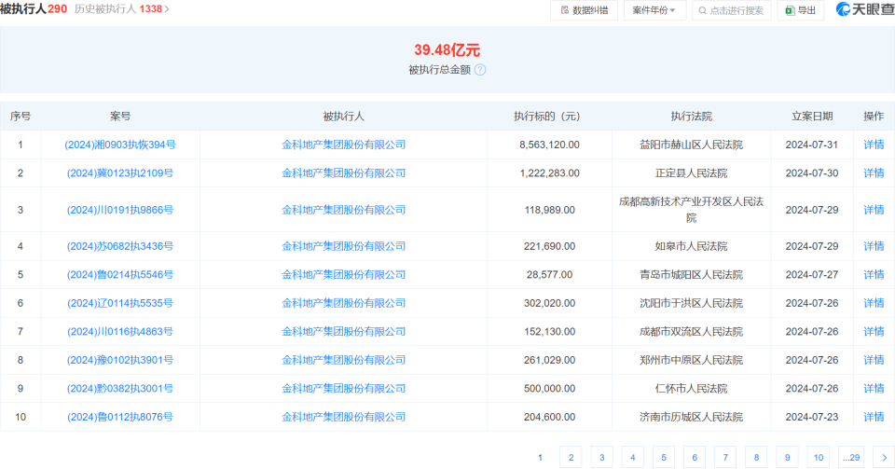895x469 pixels.
Task: Open 详情 for the 正定县人民法院 row
Action: [874, 173]
